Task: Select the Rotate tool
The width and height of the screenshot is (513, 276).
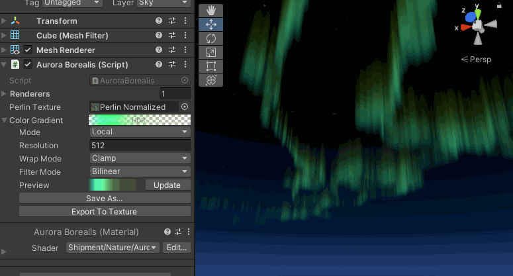Action: pos(210,38)
